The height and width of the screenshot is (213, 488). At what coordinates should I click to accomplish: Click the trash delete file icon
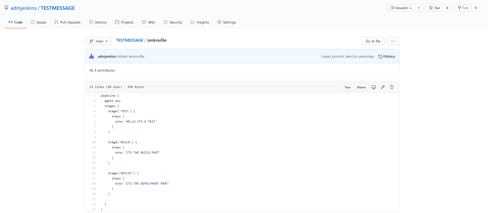click(392, 87)
